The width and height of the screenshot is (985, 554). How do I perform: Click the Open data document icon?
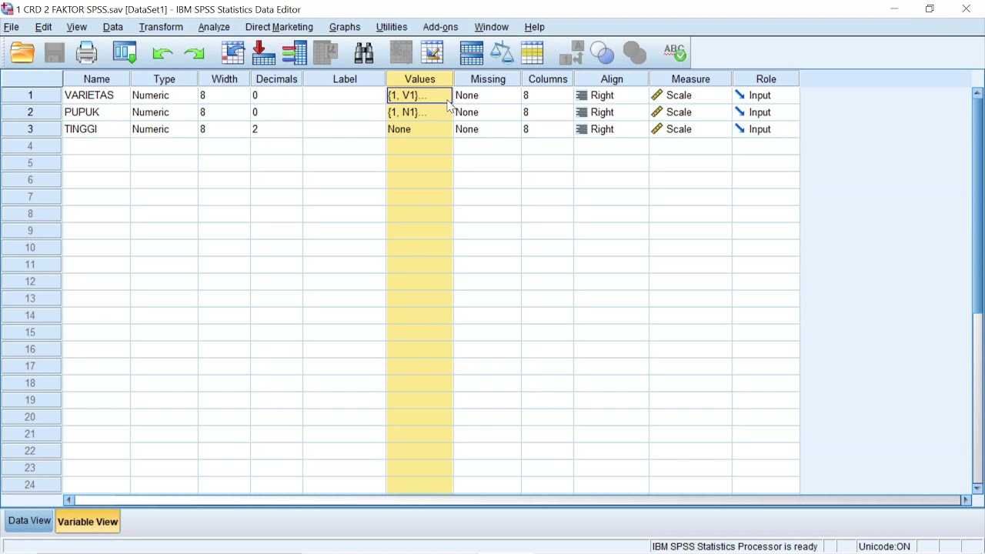tap(23, 53)
